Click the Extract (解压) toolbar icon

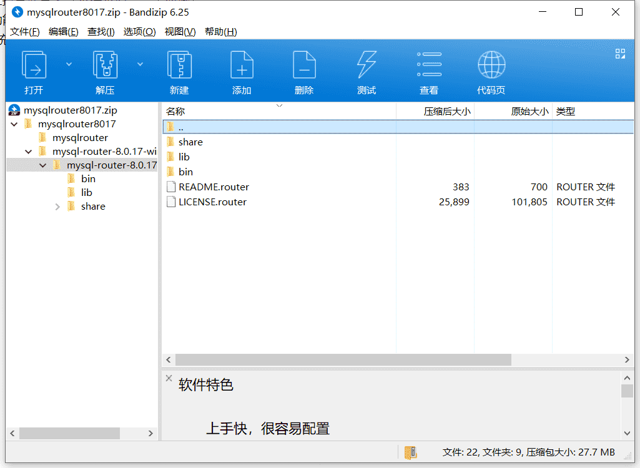[106, 64]
